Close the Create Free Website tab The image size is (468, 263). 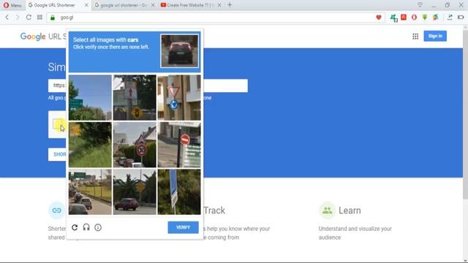219,5
